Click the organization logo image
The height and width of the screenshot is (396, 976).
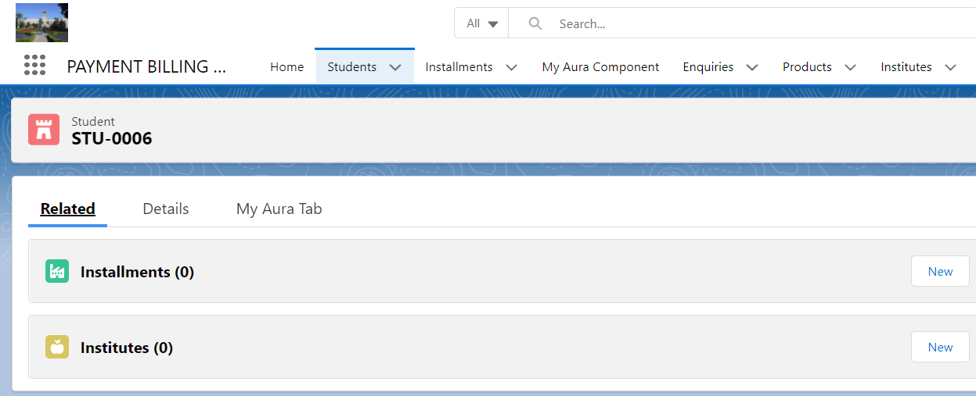(42, 23)
